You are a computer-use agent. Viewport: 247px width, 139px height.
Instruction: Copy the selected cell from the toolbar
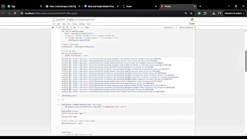point(64,27)
